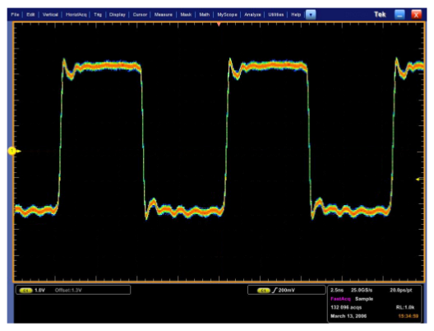Open the Help menu

296,15
